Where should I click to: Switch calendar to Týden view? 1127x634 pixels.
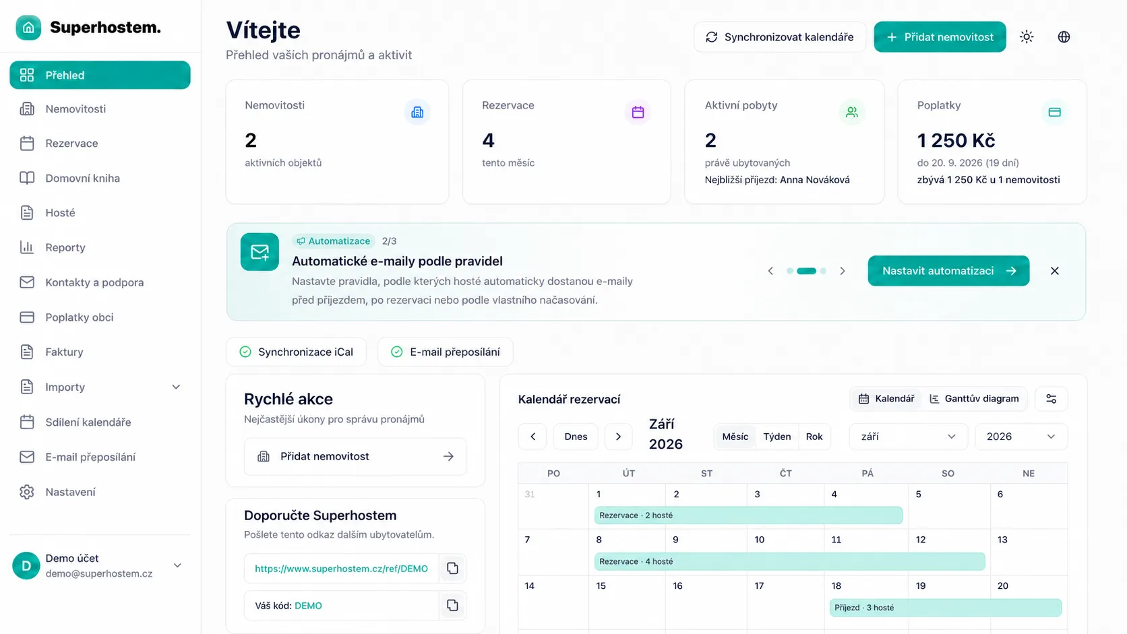(776, 437)
